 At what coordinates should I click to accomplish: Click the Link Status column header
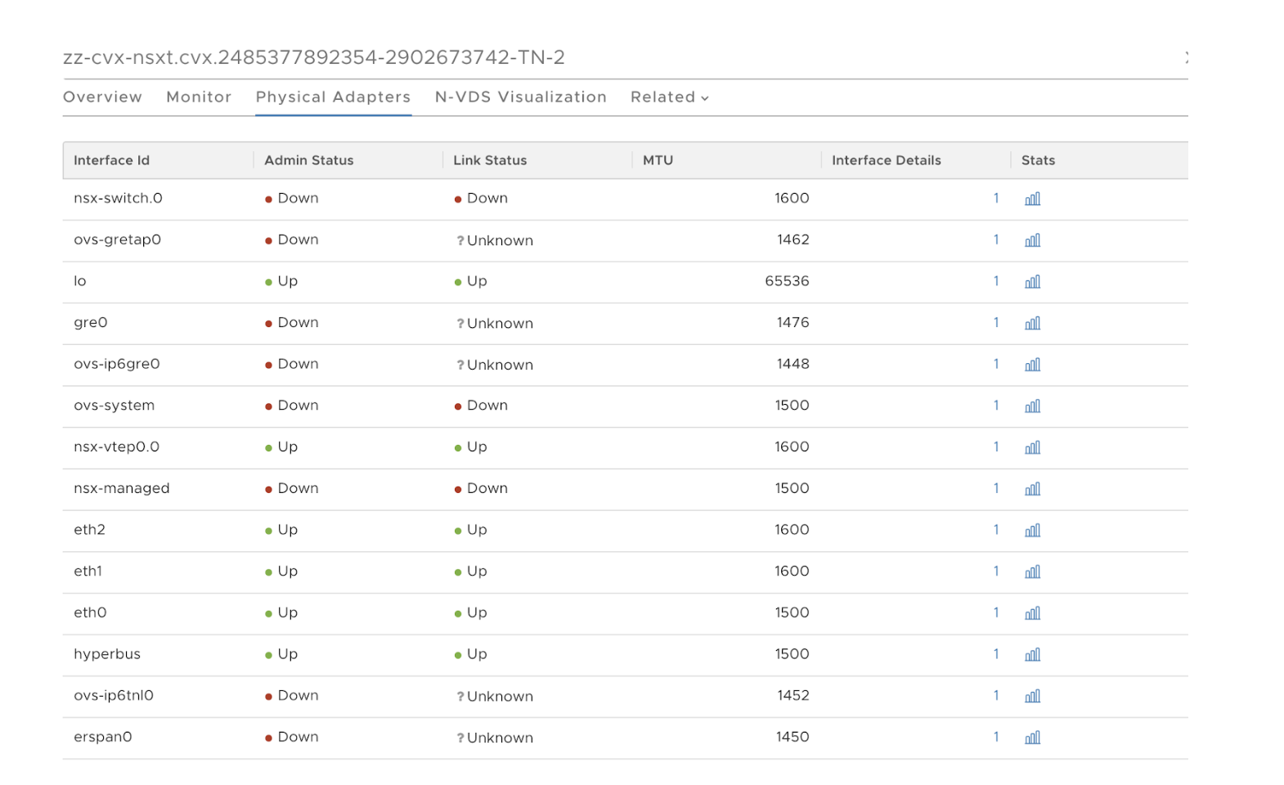tap(490, 160)
